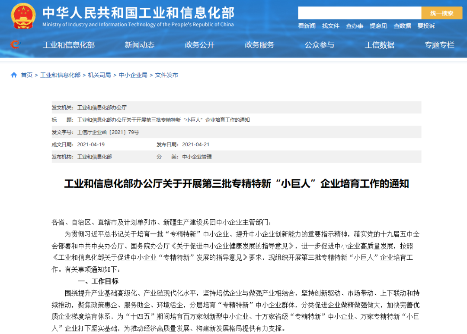Go to 工业和信息化部 breadcrumb link
Screen dimensions: 467x334
coord(61,75)
